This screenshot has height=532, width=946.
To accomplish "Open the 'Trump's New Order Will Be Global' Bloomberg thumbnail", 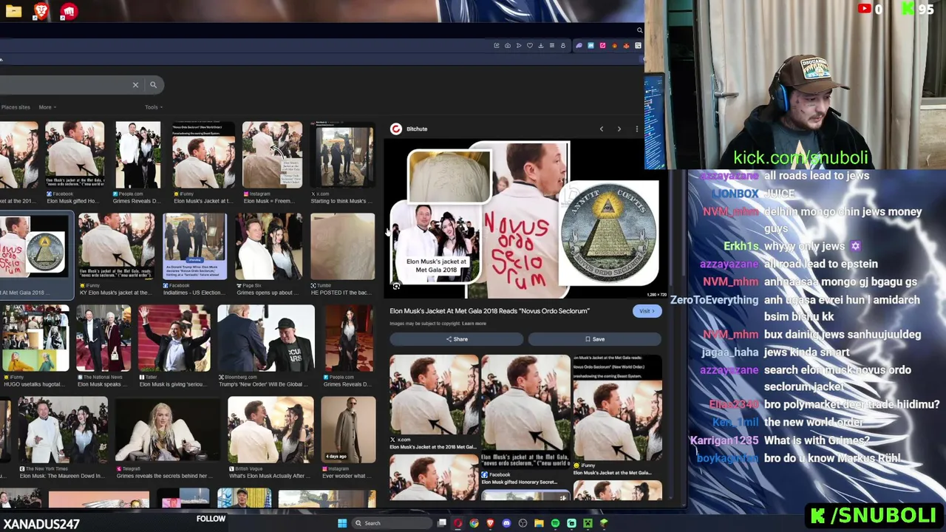I will (x=265, y=339).
